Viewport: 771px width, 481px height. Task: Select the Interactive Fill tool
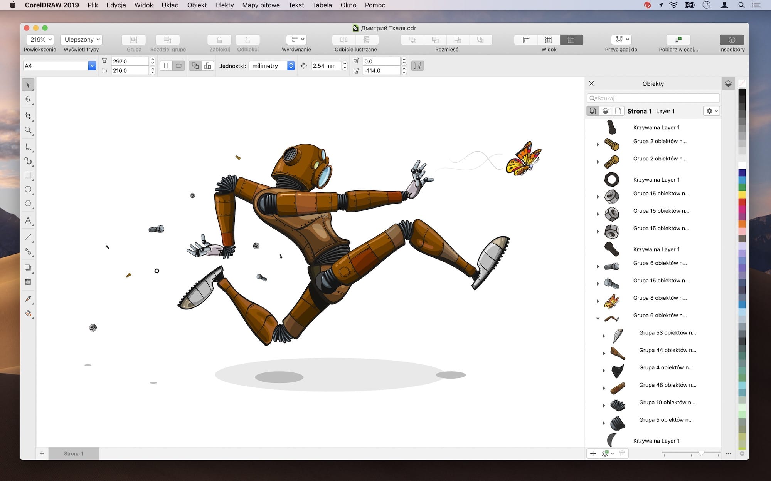28,313
